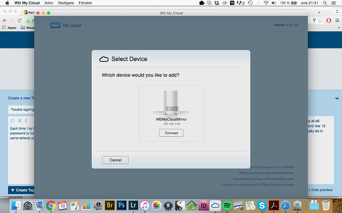Close the Chrome tab with the x

(319, 13)
